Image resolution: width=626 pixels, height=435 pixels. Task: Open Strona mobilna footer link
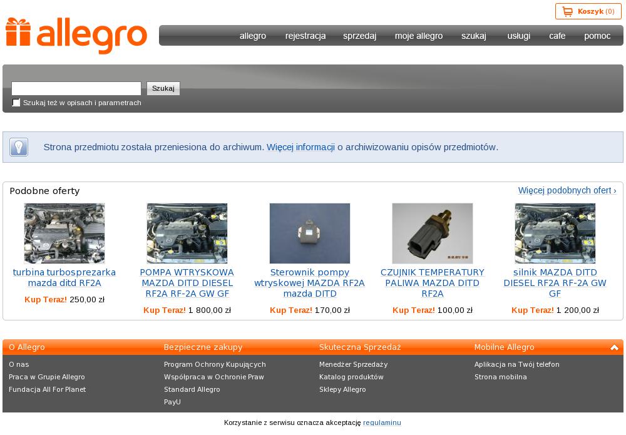pyautogui.click(x=501, y=377)
